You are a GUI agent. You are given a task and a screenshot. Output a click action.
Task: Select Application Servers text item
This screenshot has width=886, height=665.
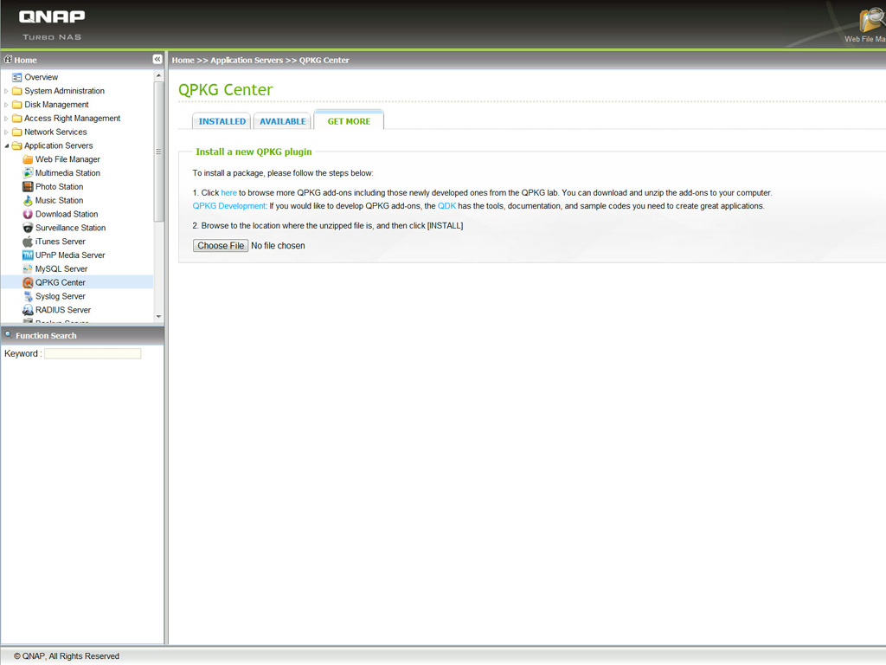coord(59,145)
